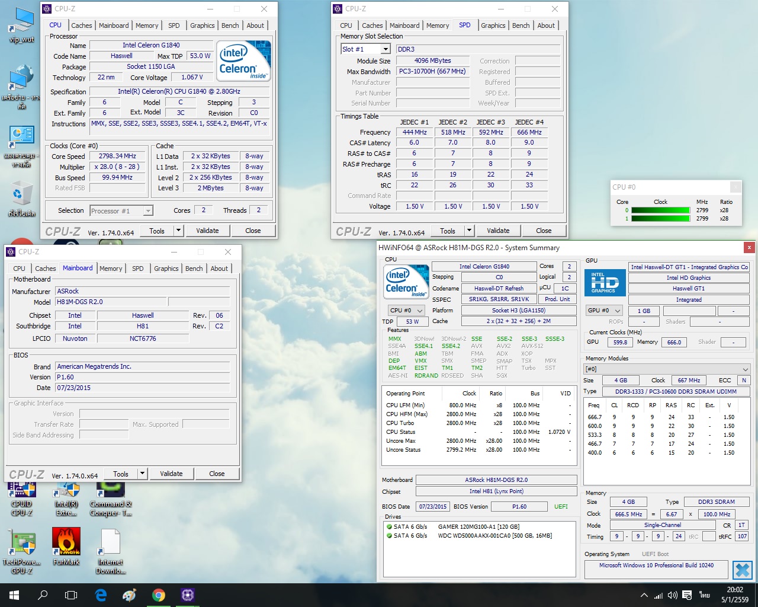Open the FurMark desktop shortcut
Image resolution: width=758 pixels, height=607 pixels.
(66, 544)
